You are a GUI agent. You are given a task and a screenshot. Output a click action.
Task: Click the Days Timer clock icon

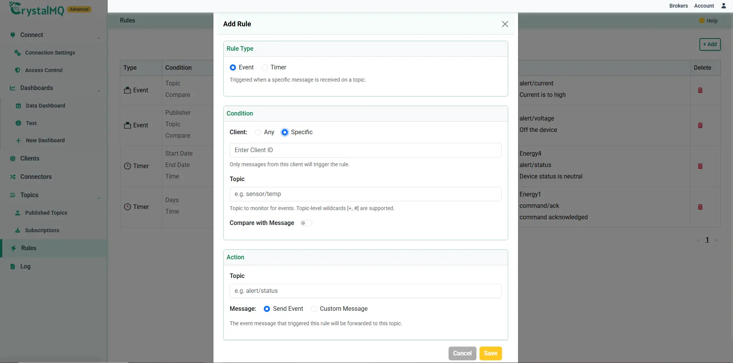tap(128, 207)
